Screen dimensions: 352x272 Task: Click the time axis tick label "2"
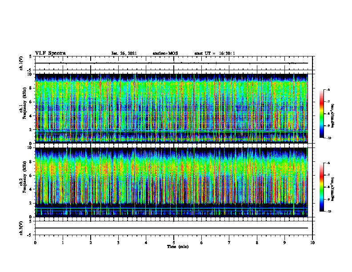[x=91, y=243]
